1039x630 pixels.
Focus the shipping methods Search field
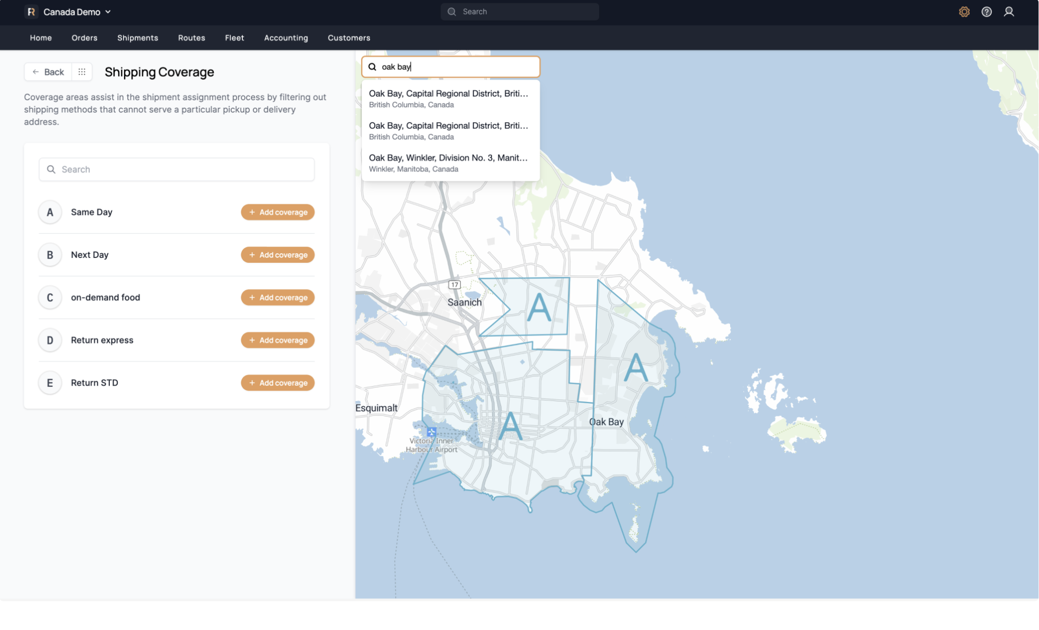(x=177, y=169)
